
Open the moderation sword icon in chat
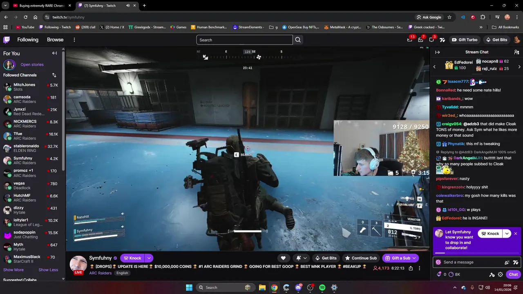(492, 274)
